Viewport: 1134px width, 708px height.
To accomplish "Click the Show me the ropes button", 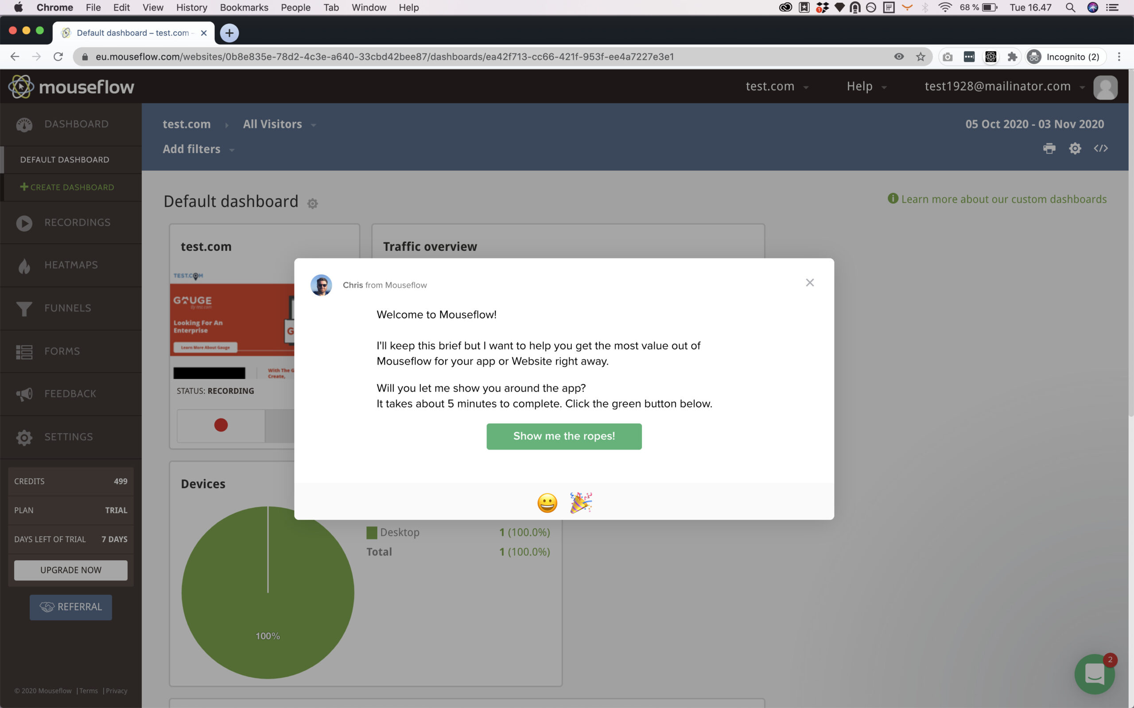I will [564, 436].
